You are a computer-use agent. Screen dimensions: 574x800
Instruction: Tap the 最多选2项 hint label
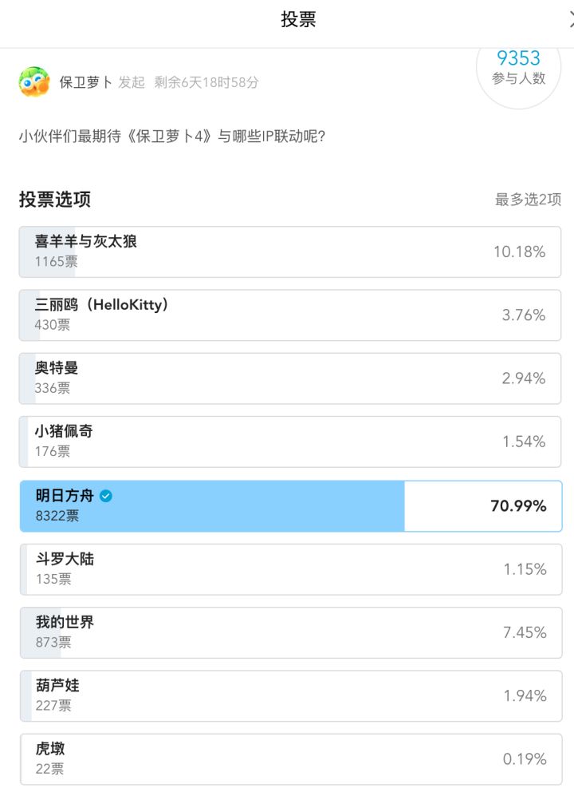coord(528,200)
